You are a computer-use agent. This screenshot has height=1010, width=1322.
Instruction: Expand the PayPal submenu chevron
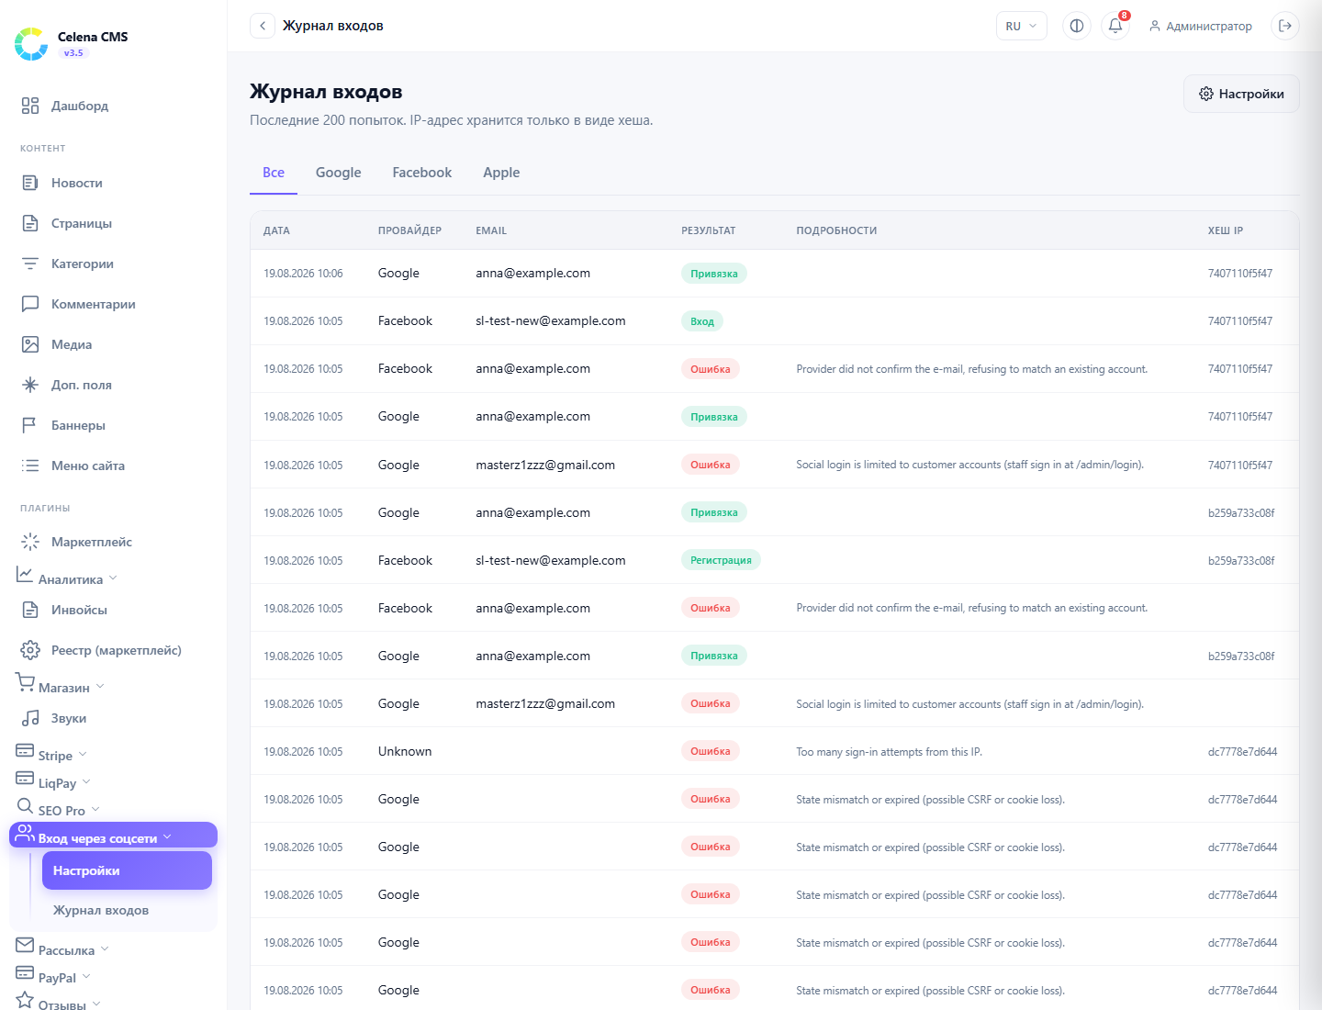tap(86, 977)
